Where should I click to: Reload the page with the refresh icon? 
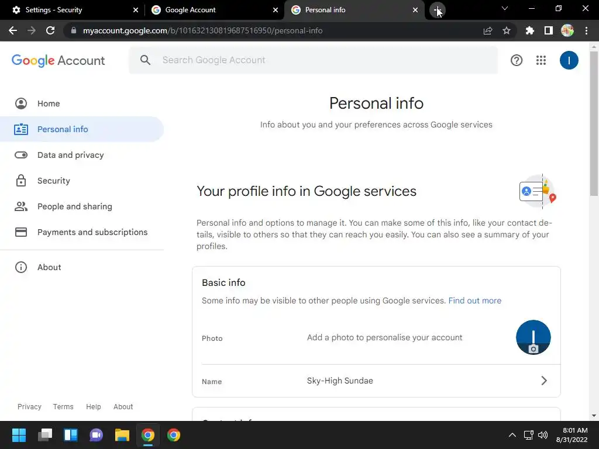(50, 30)
